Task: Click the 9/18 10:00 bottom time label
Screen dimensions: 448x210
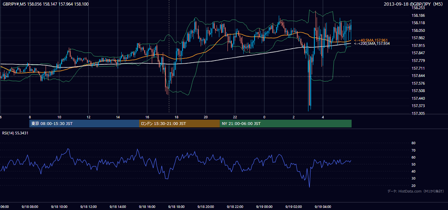Action: pyautogui.click(x=59, y=207)
